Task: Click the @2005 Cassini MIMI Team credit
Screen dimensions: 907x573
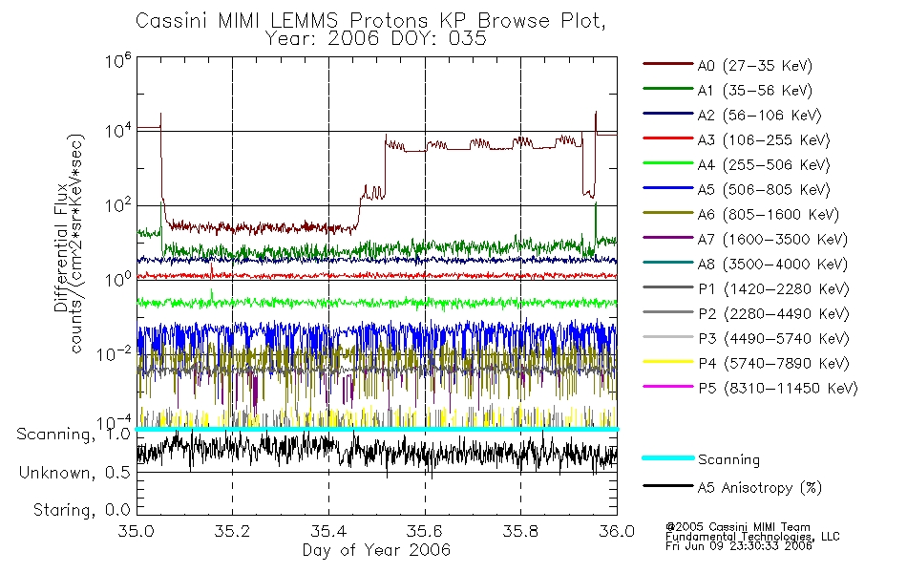Action: [738, 527]
